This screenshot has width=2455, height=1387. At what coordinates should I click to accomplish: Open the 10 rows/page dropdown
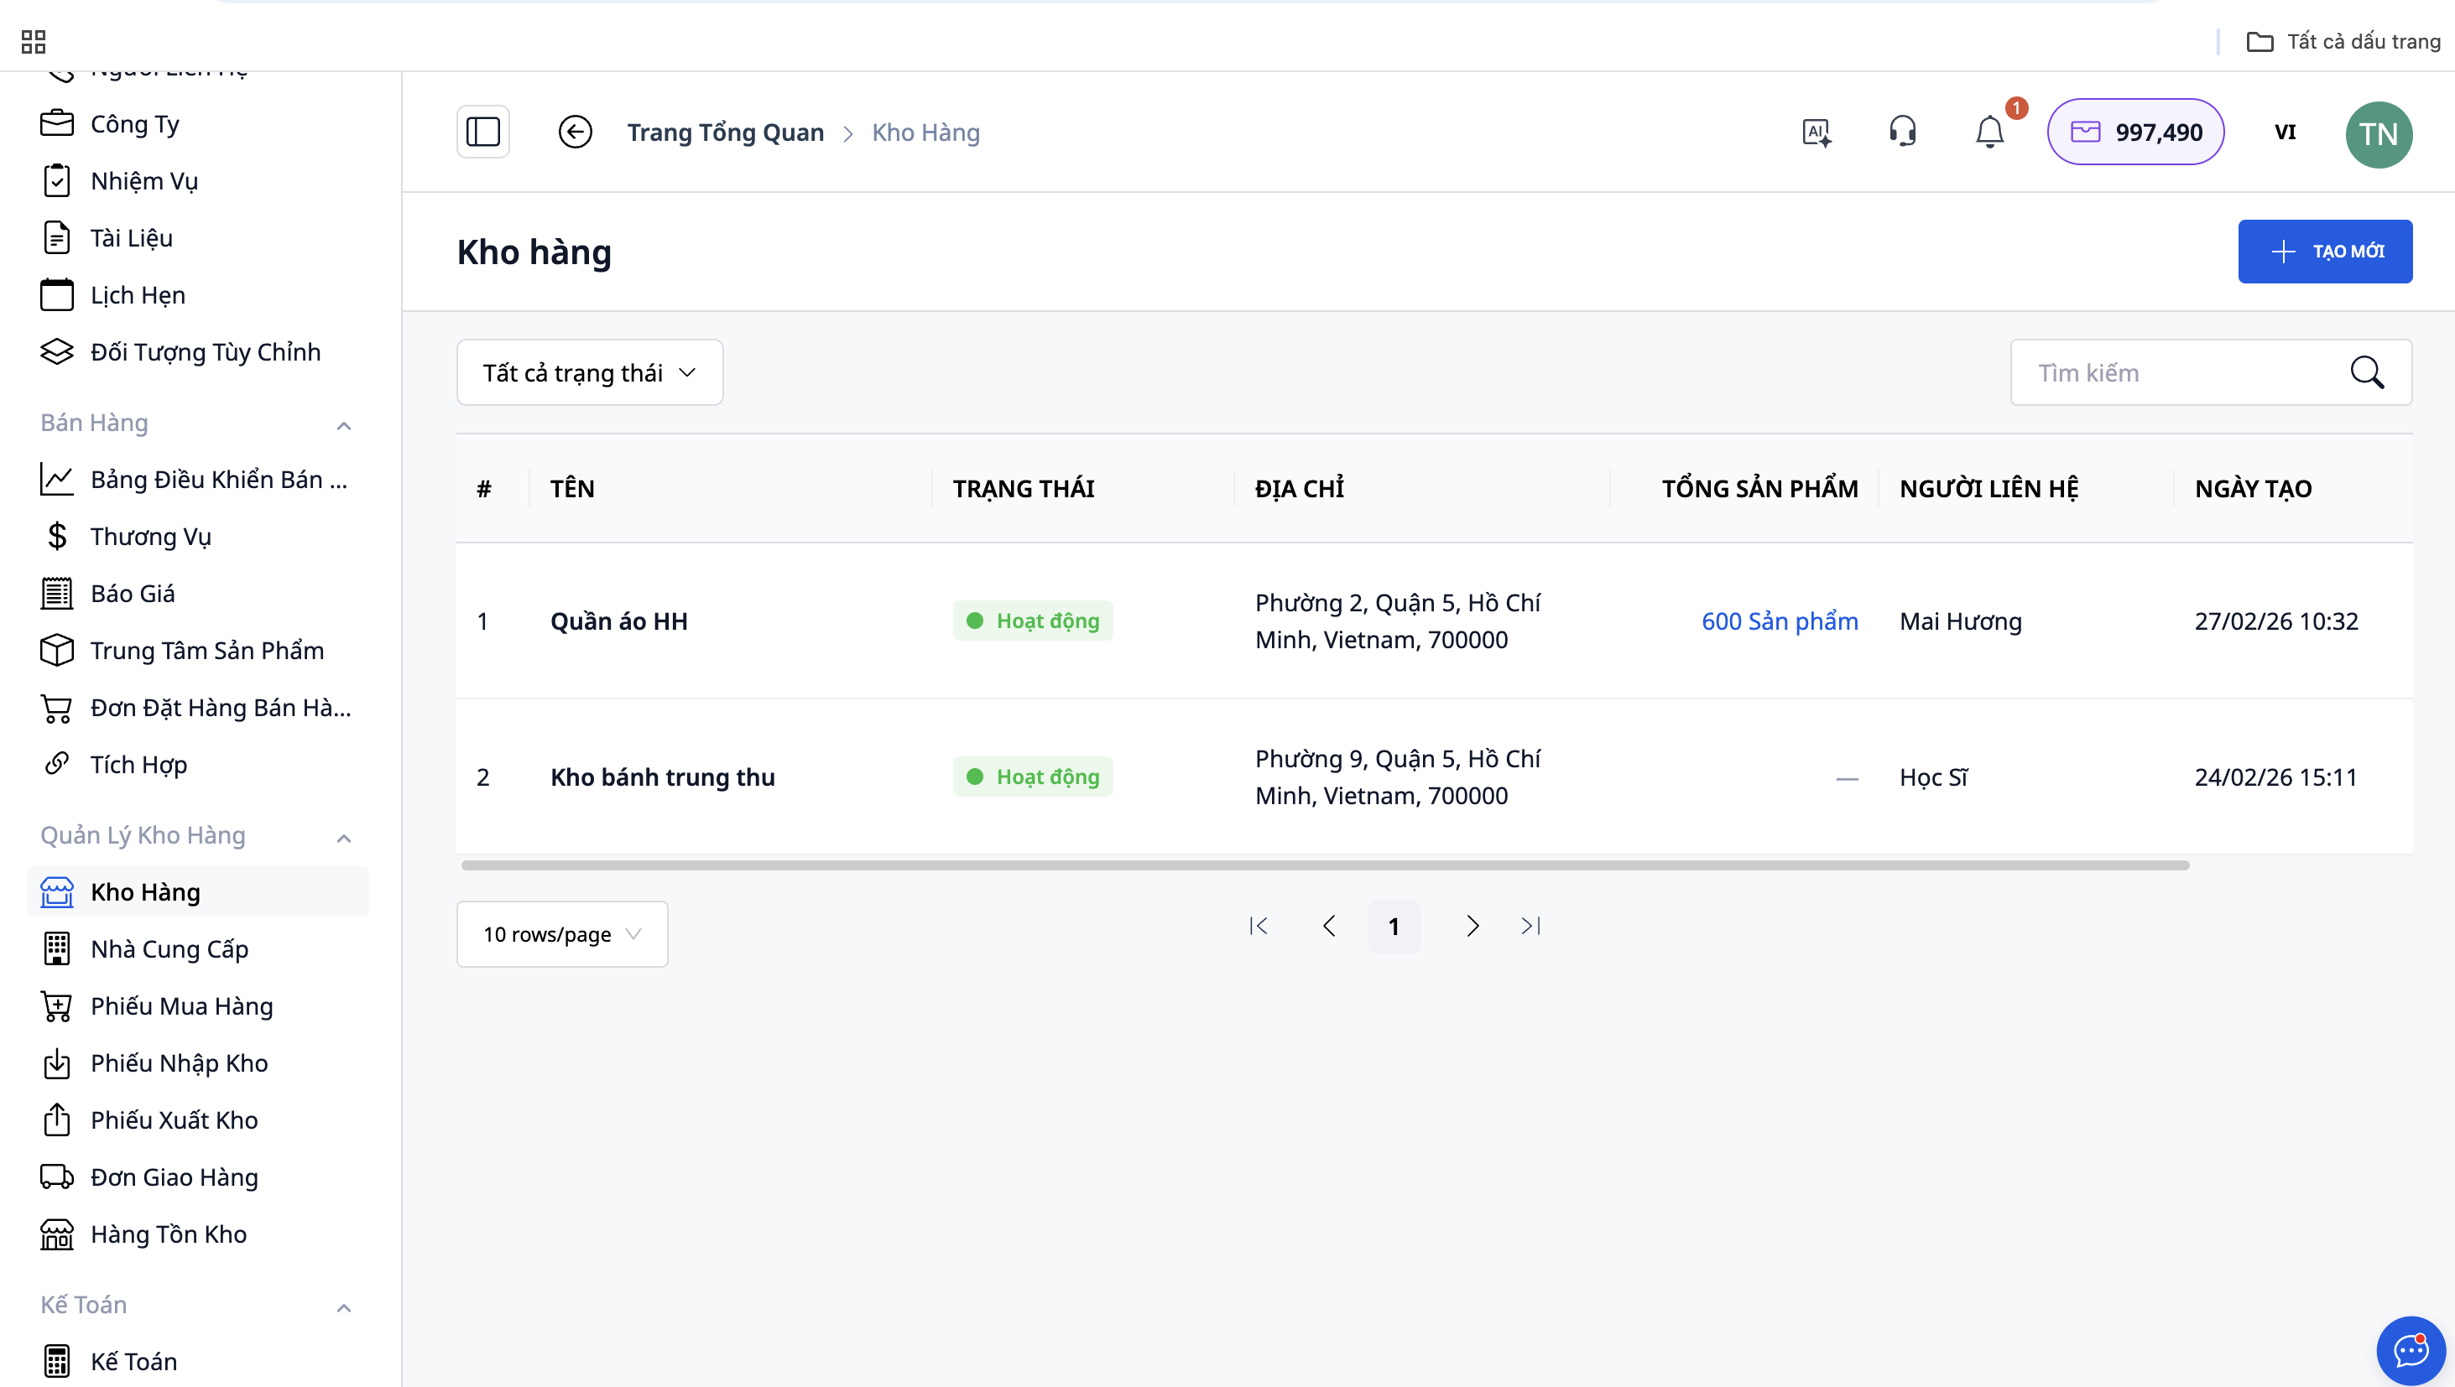pos(561,934)
